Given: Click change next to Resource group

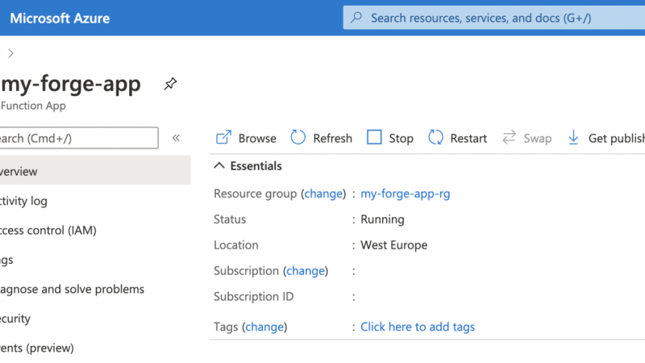Looking at the screenshot, I should point(323,194).
